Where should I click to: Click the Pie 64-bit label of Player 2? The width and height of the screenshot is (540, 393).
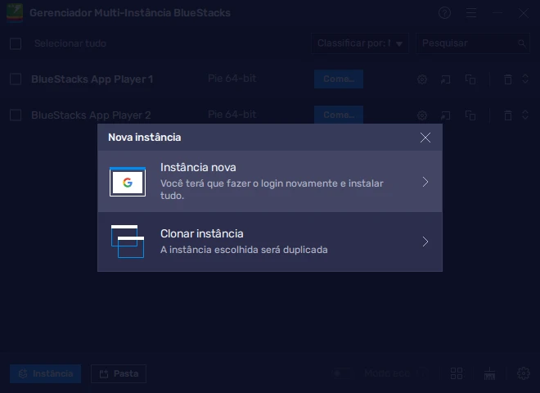232,115
